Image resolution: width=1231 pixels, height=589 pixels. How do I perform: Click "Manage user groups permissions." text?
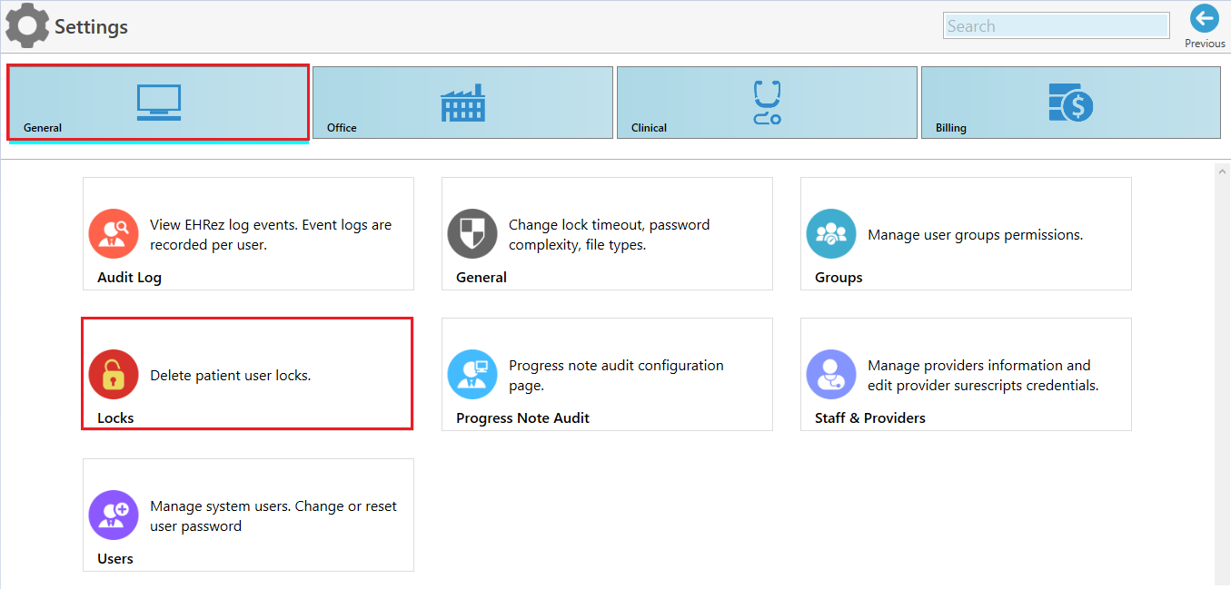coord(976,235)
